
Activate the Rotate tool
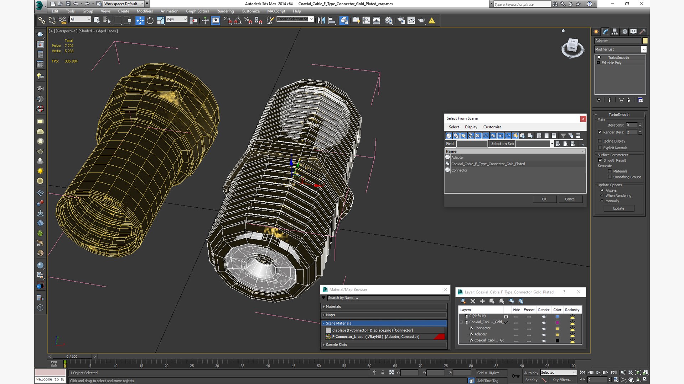(150, 21)
